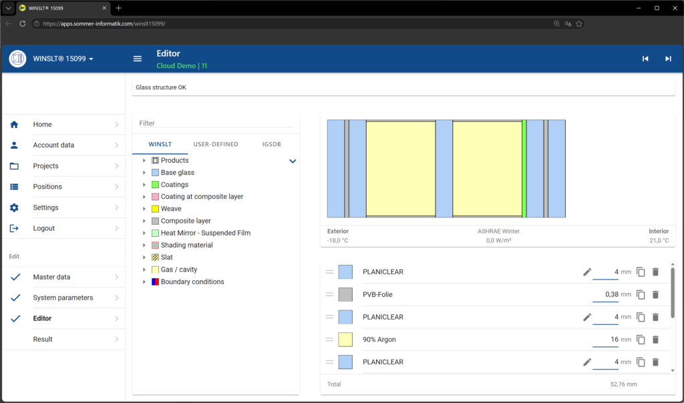684x403 pixels.
Task: Expand the Coatings tree node
Action: (144, 185)
